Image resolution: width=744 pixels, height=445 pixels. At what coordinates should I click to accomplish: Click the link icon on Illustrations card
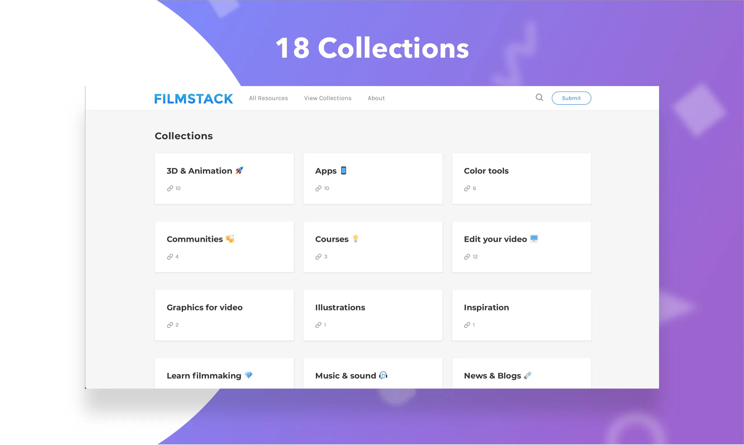[318, 325]
